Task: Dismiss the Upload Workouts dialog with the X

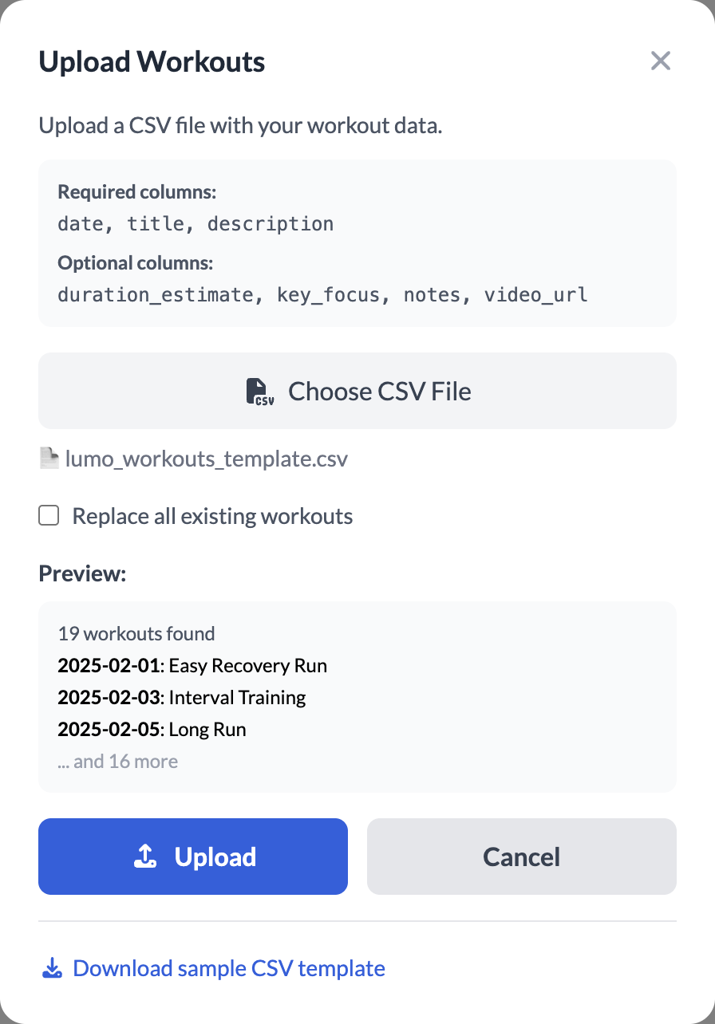Action: (x=660, y=61)
